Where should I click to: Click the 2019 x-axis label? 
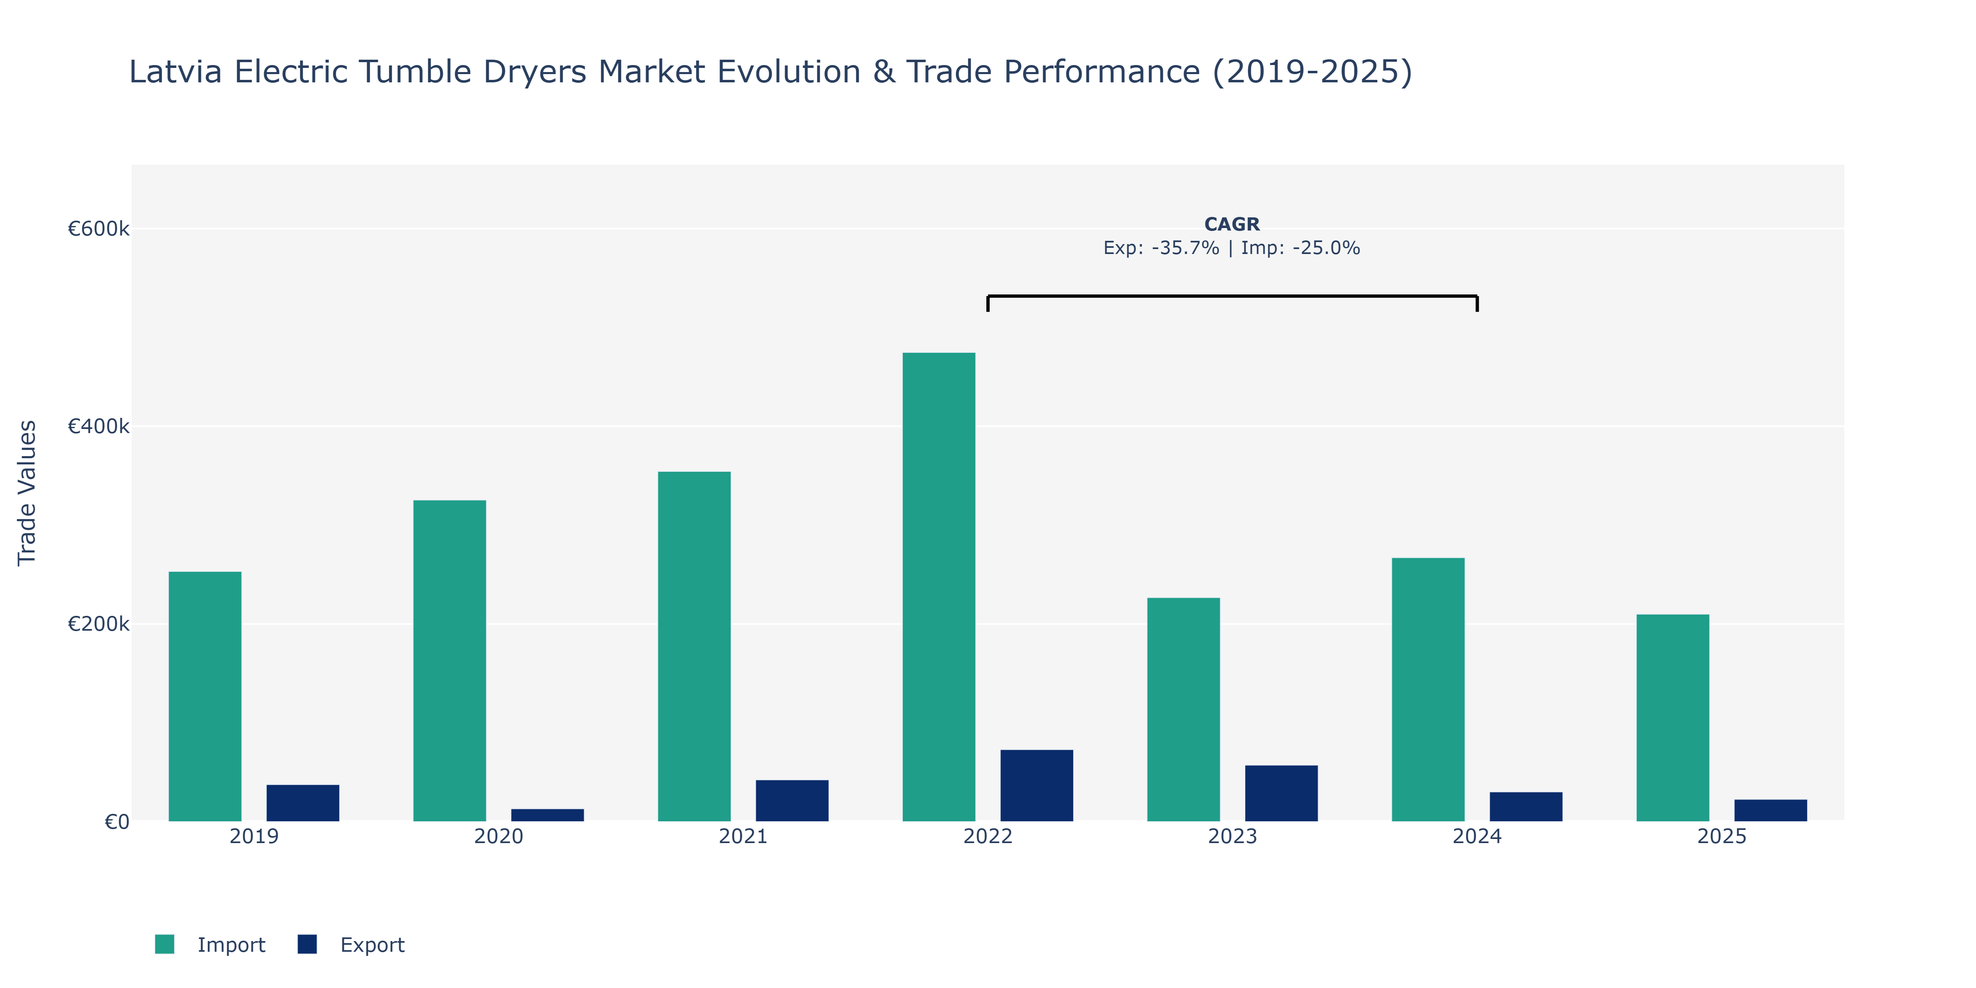[254, 836]
